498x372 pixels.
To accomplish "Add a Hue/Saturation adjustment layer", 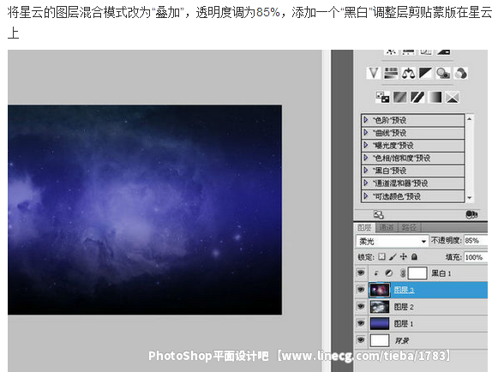I will point(391,74).
